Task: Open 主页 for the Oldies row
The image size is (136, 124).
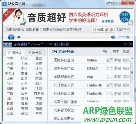Action: click(x=109, y=60)
